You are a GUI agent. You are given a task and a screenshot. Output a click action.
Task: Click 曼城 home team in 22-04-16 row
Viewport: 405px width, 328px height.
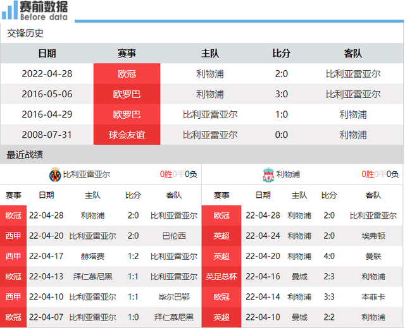click(299, 277)
